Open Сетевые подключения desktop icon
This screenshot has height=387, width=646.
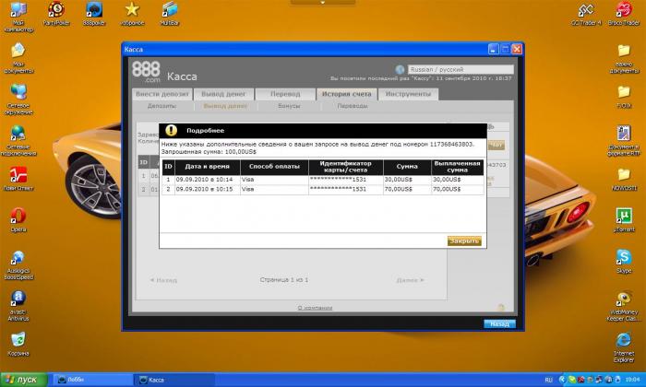click(18, 140)
